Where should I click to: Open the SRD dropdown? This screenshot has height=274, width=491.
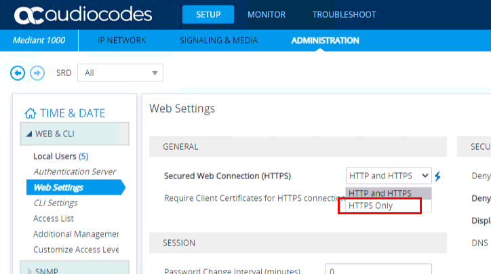pos(120,73)
